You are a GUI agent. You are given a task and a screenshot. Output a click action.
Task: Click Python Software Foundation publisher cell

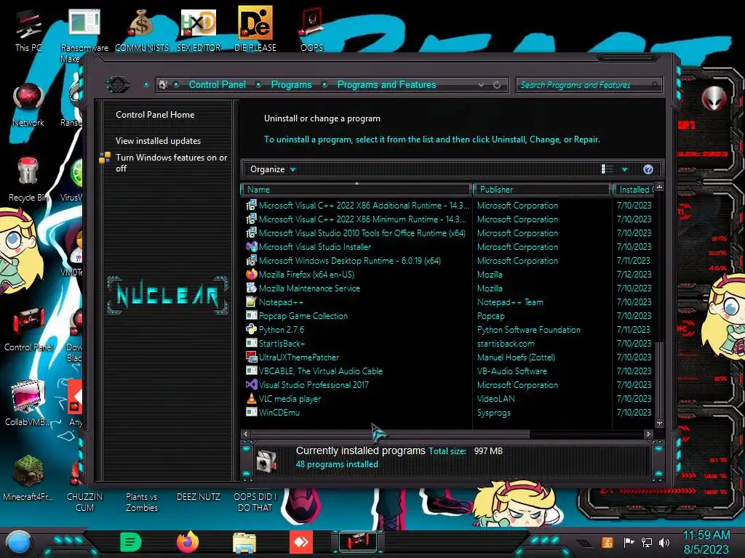[529, 329]
